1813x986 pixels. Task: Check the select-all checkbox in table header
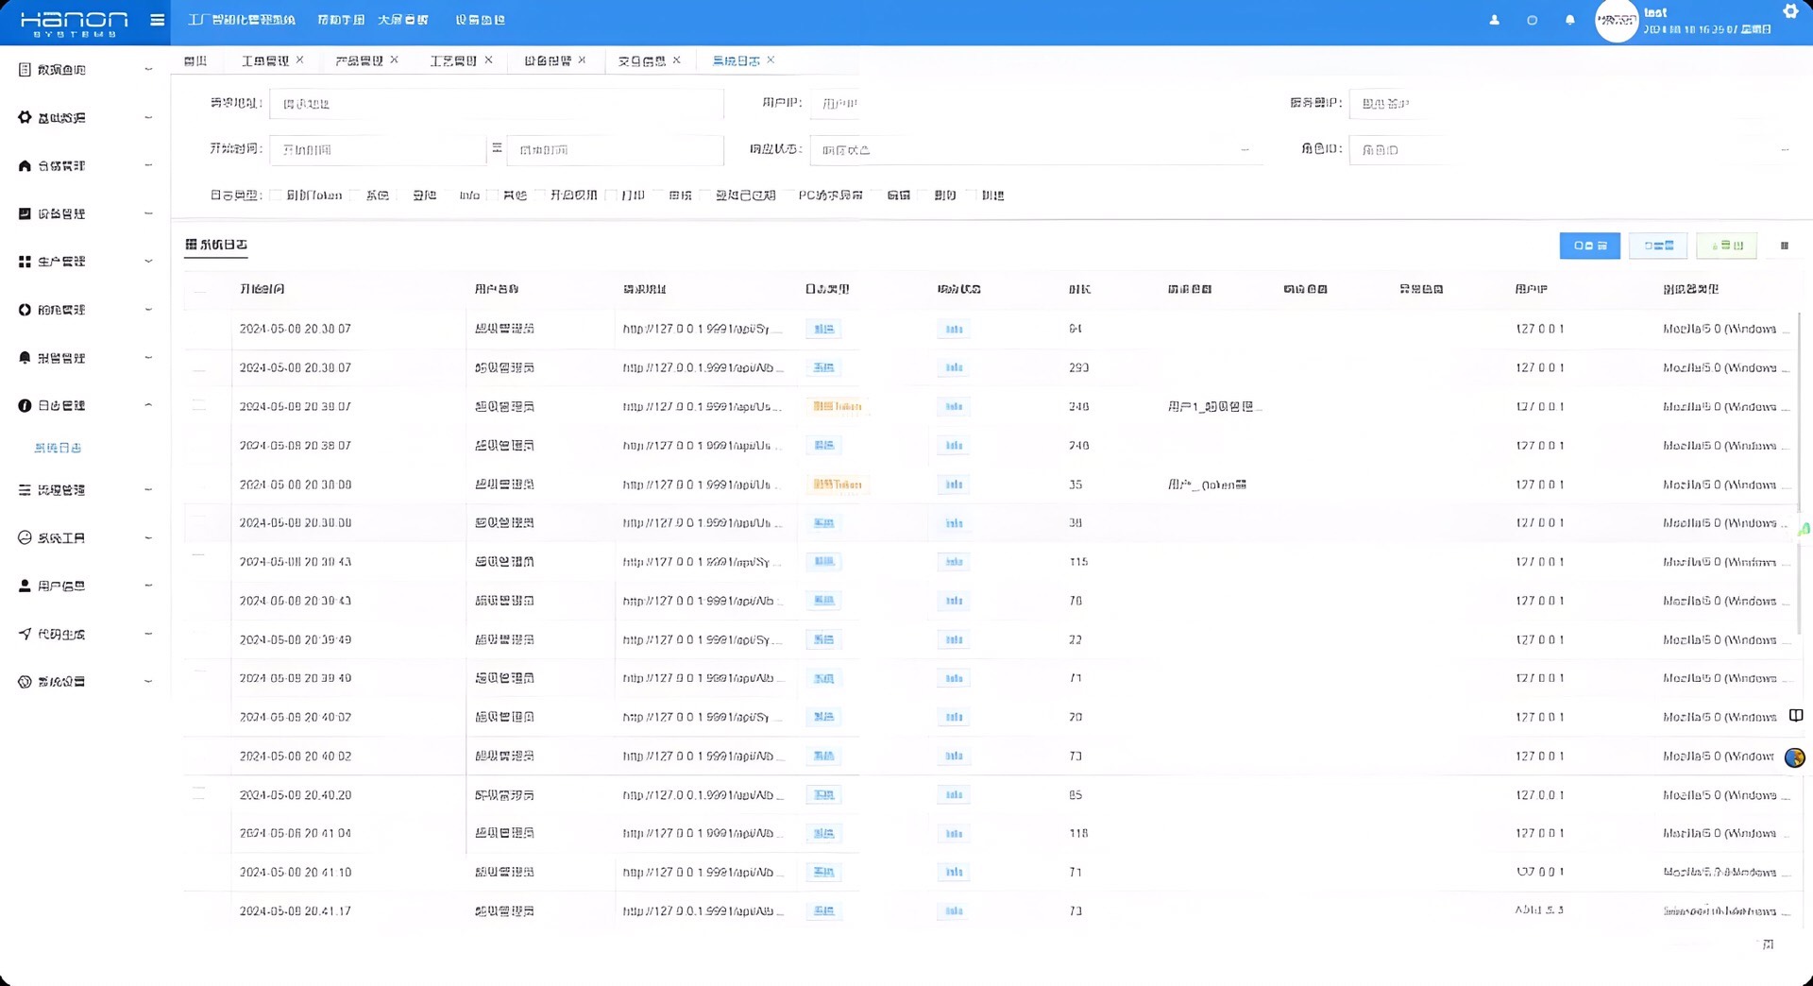coord(199,289)
